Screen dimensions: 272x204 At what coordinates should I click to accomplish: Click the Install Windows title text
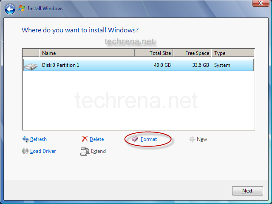(x=45, y=9)
